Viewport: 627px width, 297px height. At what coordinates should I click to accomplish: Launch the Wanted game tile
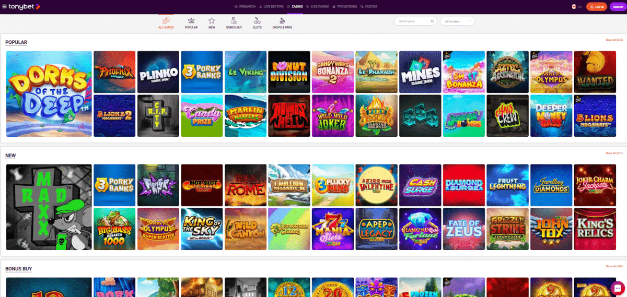coord(595,72)
